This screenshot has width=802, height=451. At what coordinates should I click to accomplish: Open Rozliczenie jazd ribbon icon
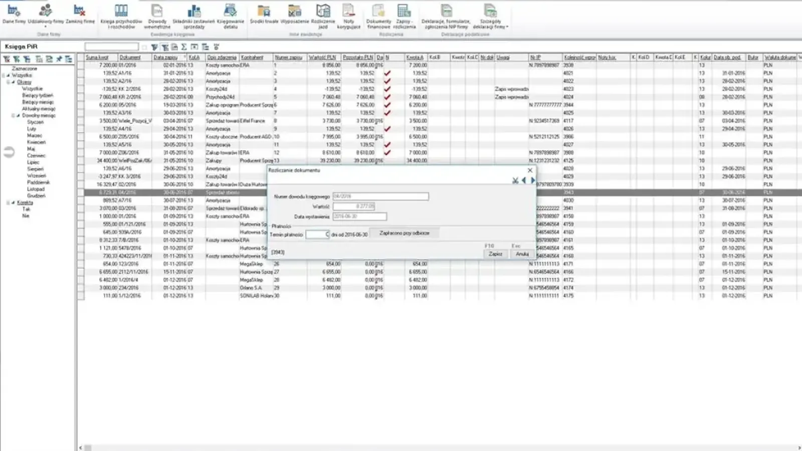[x=323, y=17]
